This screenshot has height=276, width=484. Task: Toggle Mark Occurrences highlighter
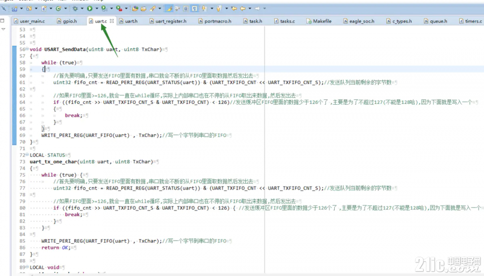pyautogui.click(x=169, y=8)
